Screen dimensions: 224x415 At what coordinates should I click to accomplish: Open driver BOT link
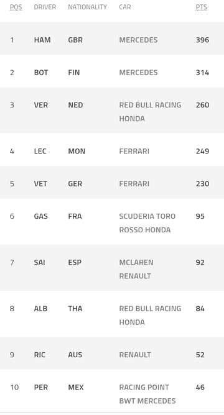(x=41, y=73)
